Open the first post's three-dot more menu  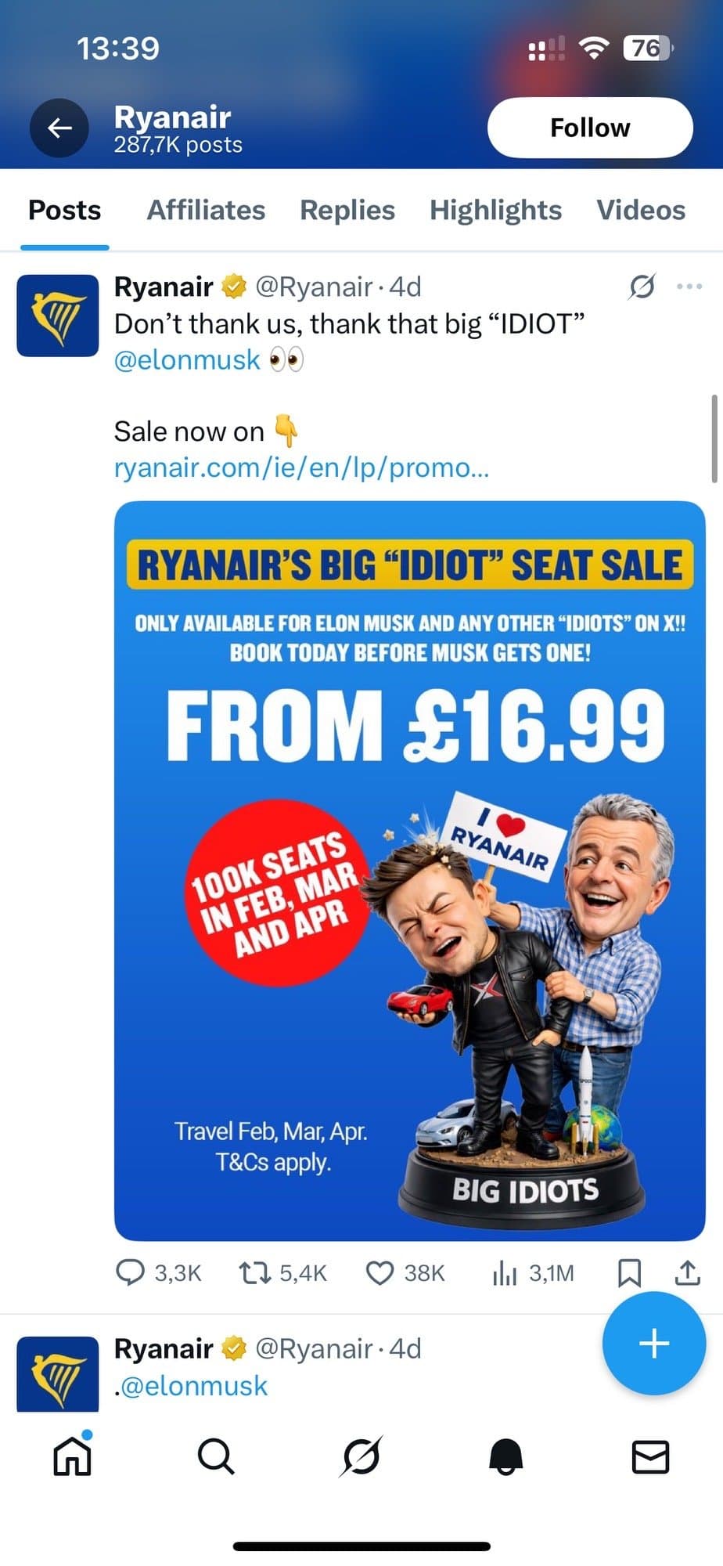pyautogui.click(x=689, y=287)
